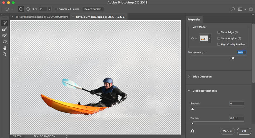Close the kayaksurfing(1).jpeg tab

[x=73, y=17]
